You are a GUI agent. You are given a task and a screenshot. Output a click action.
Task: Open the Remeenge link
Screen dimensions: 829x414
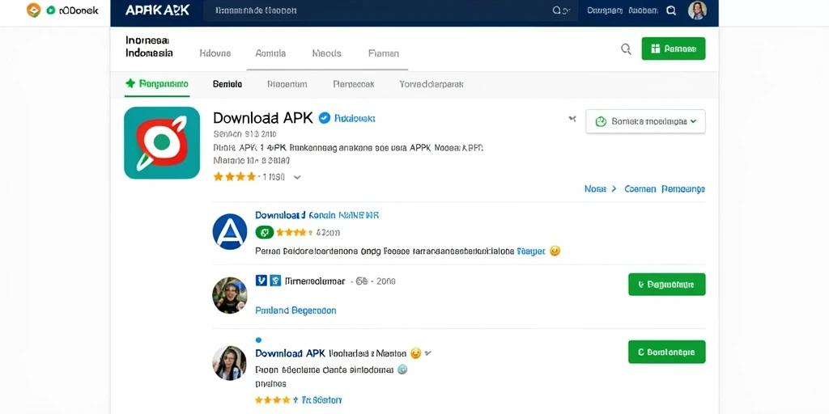(x=683, y=188)
